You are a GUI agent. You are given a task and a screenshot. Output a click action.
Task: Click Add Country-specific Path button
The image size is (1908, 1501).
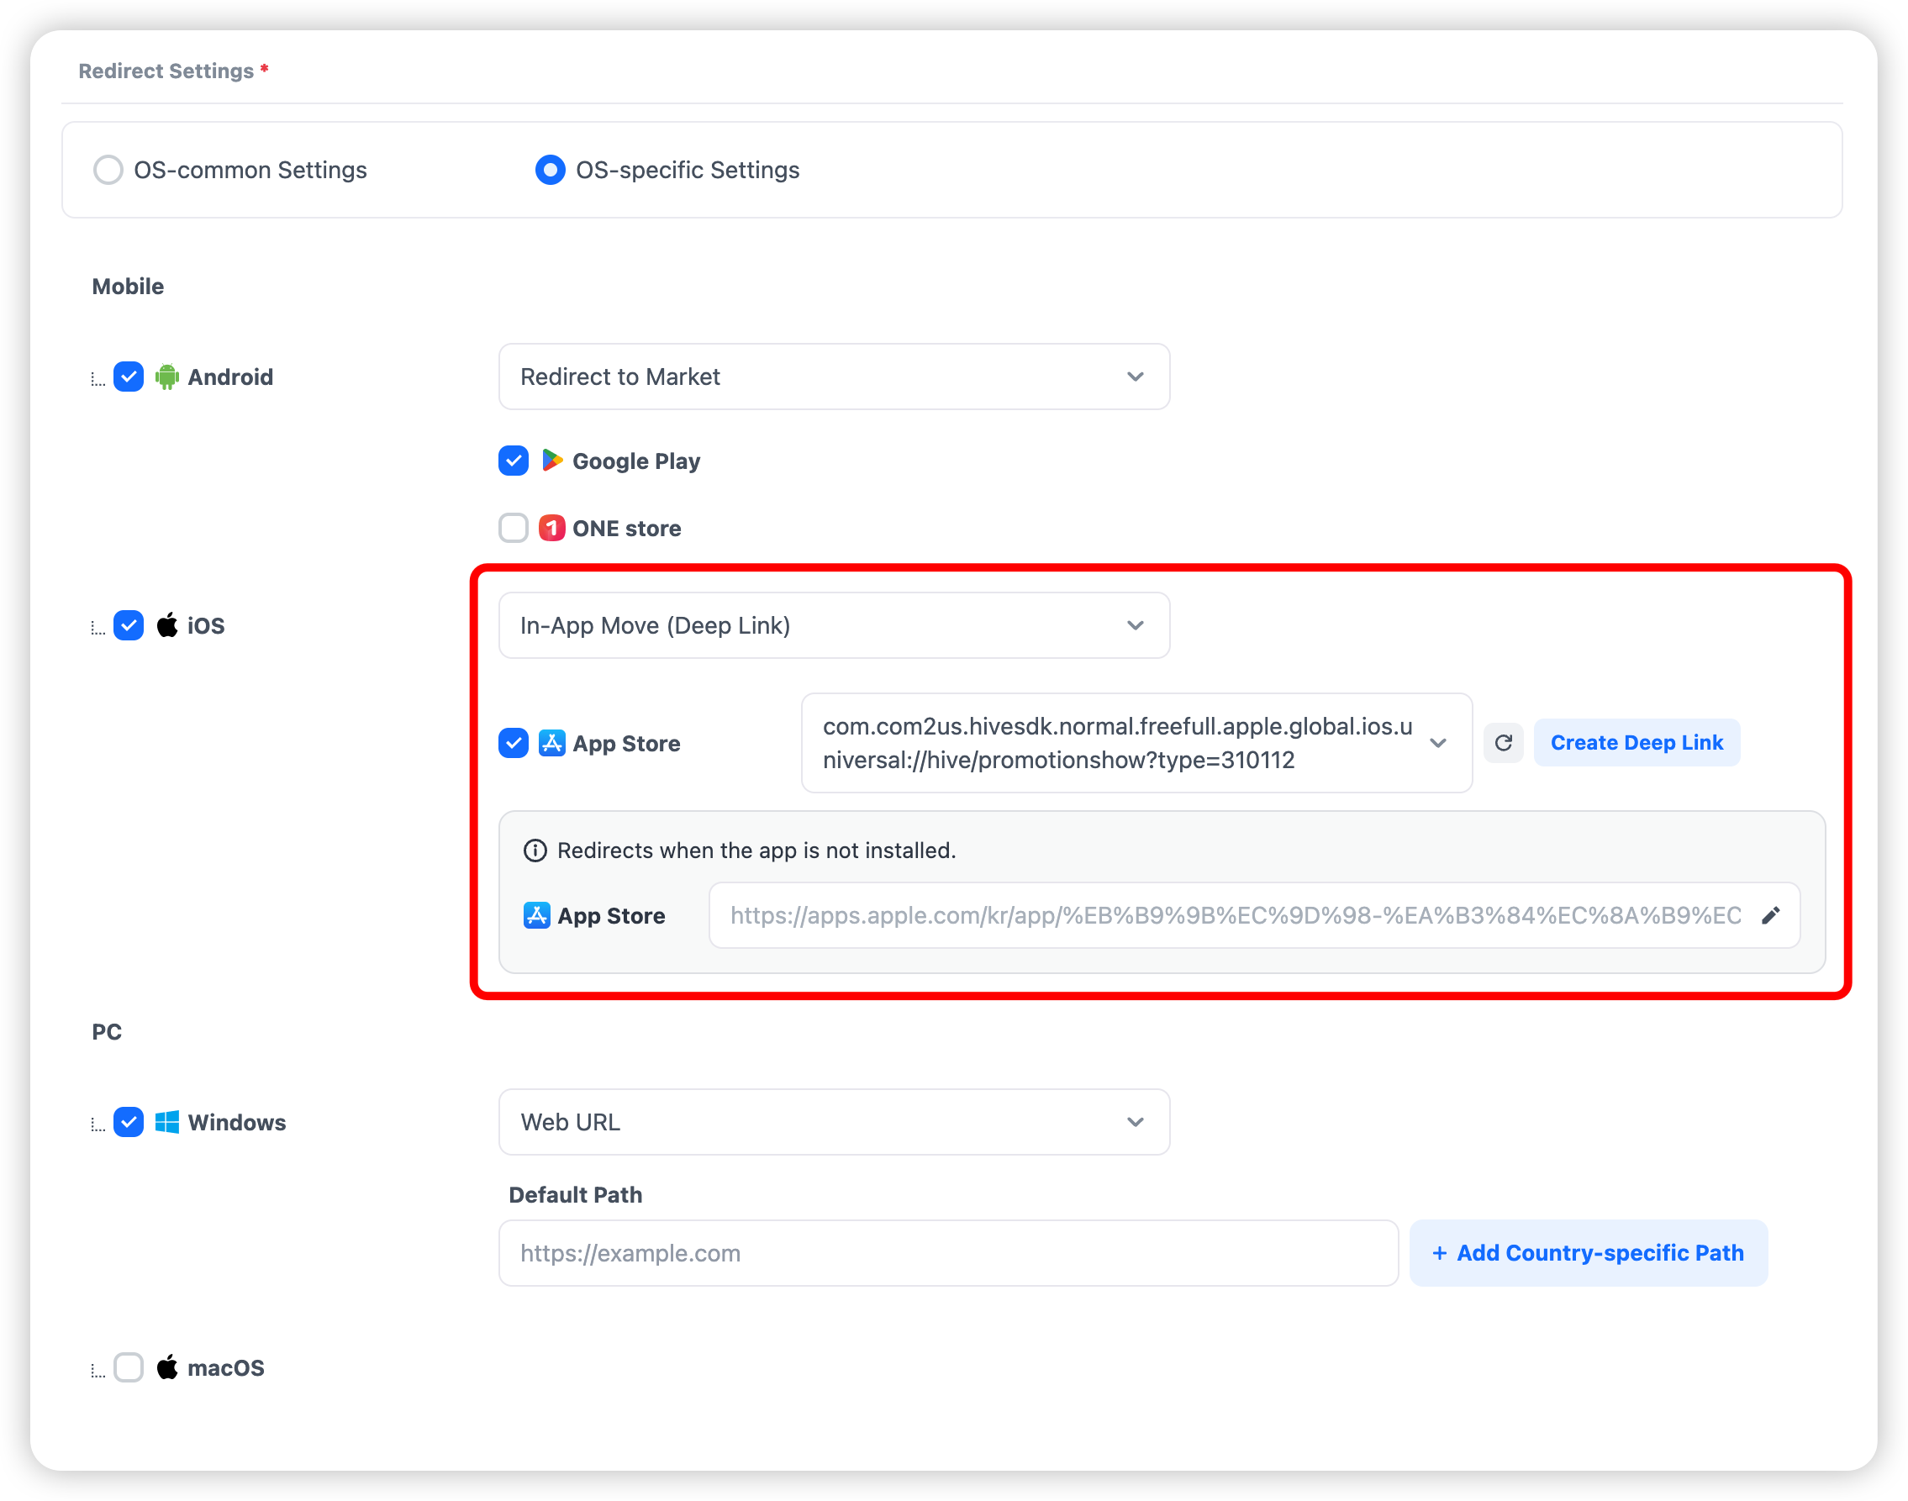pyautogui.click(x=1587, y=1253)
